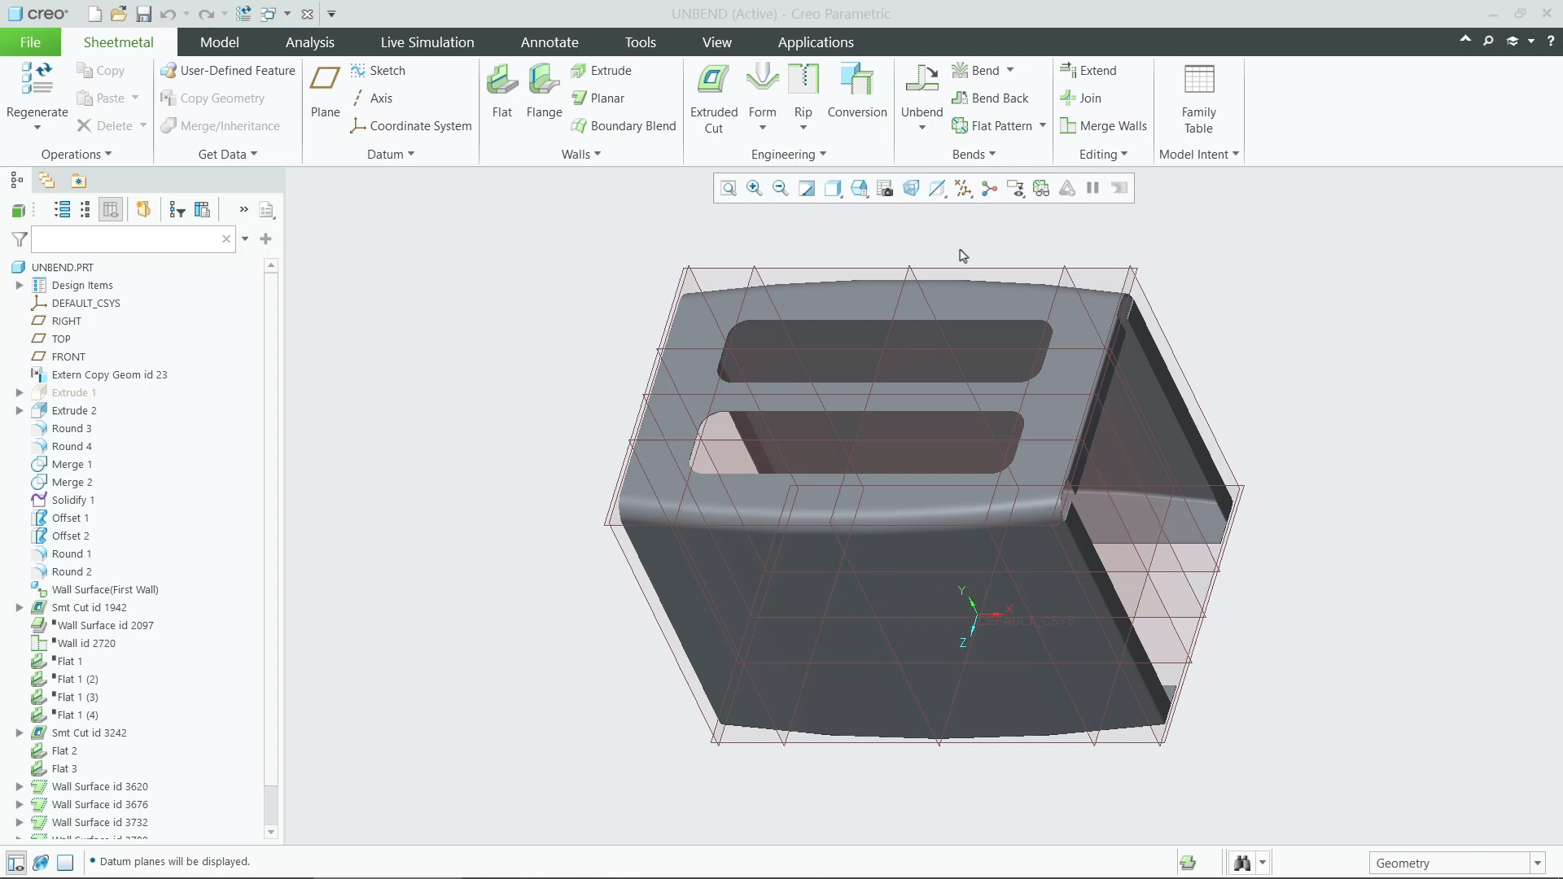The width and height of the screenshot is (1563, 879).
Task: Open the Geometry selection filter dropdown
Action: pos(1537,862)
